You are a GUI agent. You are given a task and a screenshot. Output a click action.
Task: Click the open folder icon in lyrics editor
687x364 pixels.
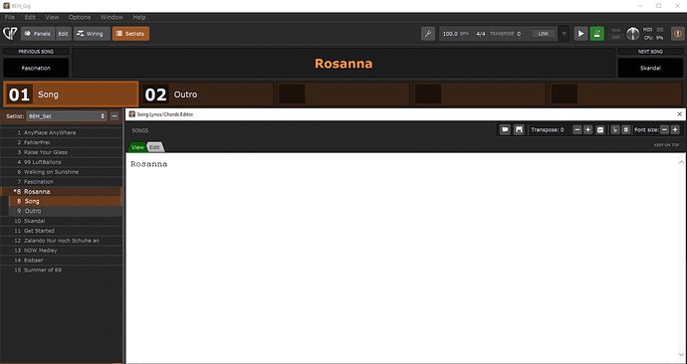[505, 130]
